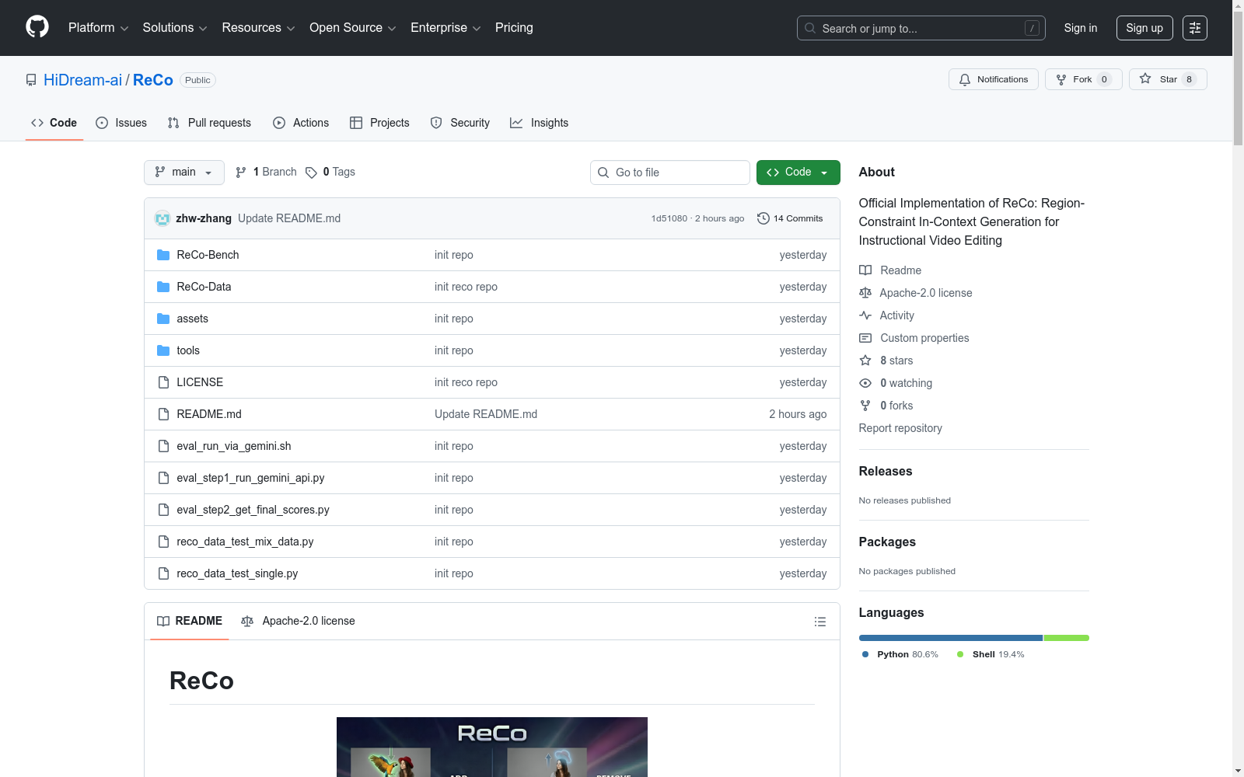Click the Sign up button
This screenshot has height=777, width=1244.
(1144, 28)
